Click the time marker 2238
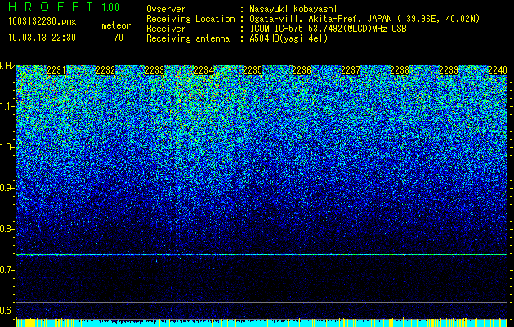Viewport: 514px width, 327px height. [x=400, y=70]
